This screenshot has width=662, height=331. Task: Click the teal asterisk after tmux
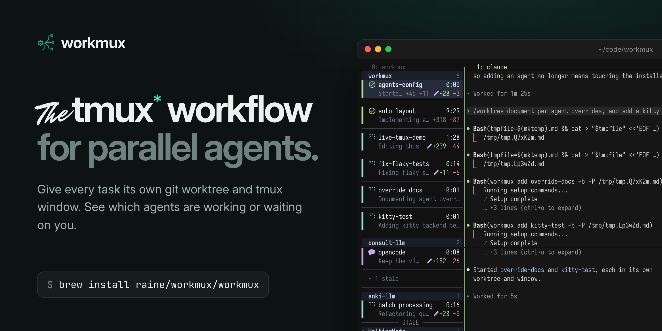(x=157, y=99)
